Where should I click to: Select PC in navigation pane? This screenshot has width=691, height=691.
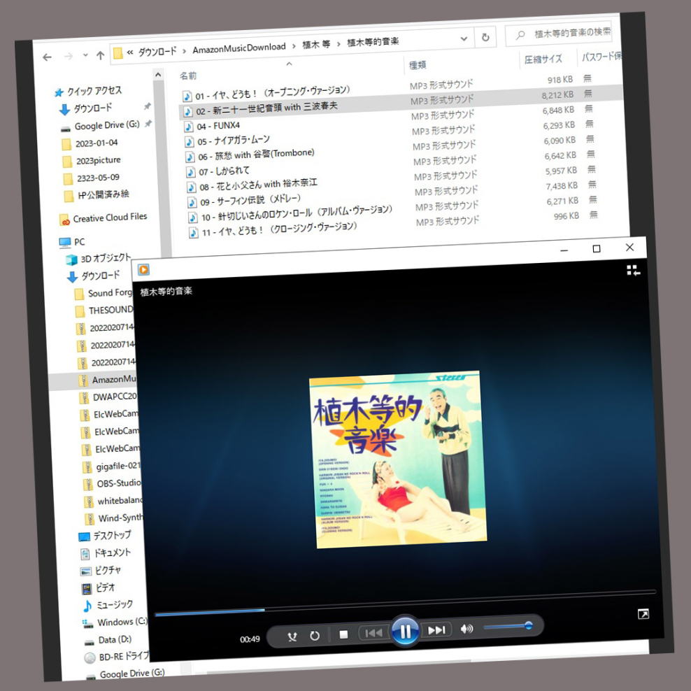72,242
